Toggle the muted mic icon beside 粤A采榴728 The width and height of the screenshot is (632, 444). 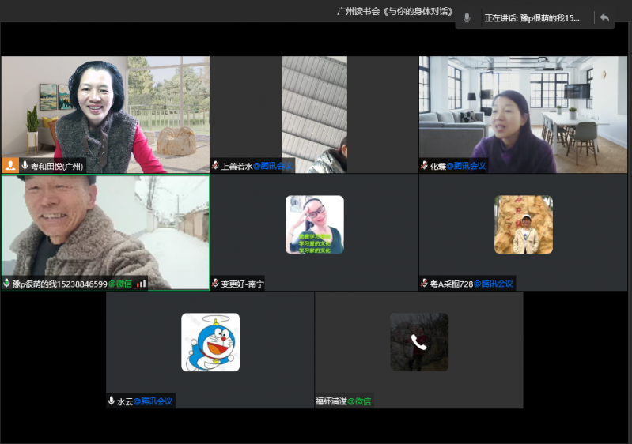(424, 284)
